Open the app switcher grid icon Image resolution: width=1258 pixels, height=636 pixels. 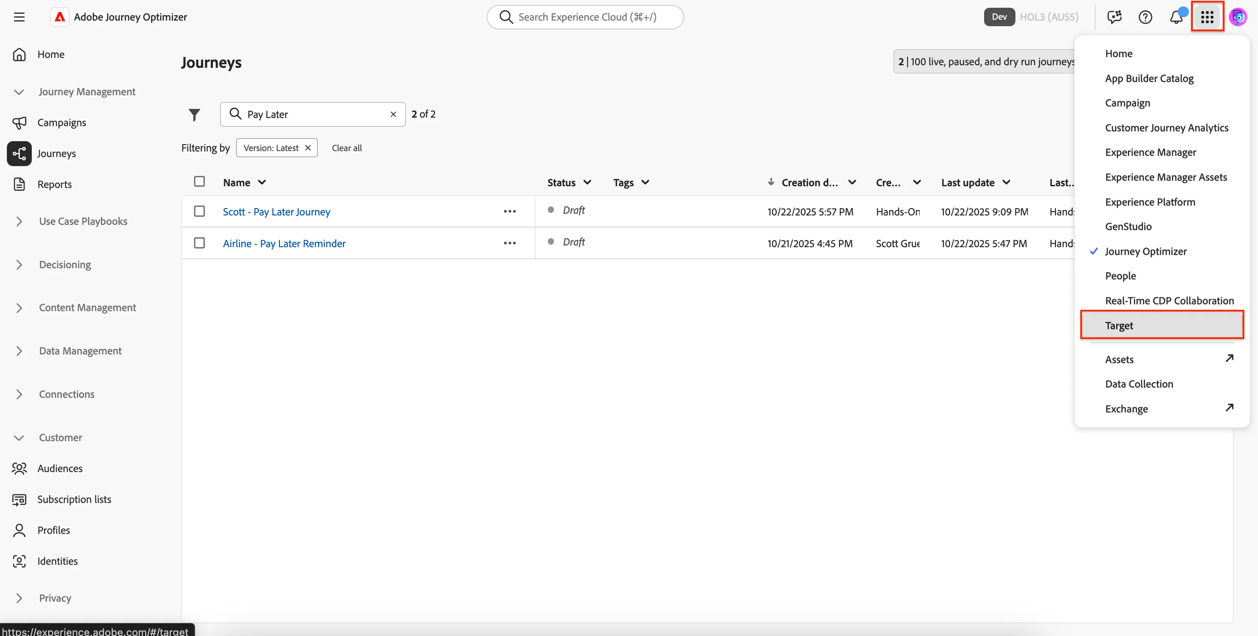point(1207,17)
